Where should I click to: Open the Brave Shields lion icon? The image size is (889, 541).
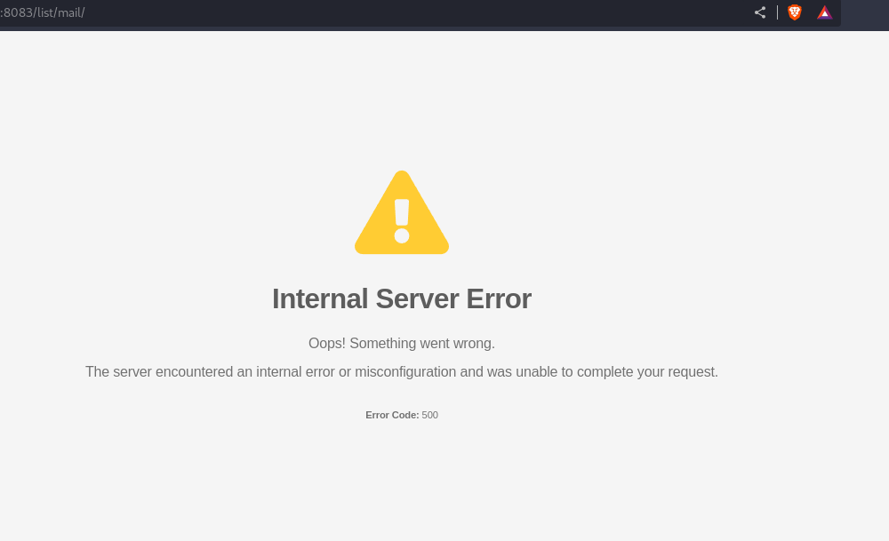tap(794, 12)
